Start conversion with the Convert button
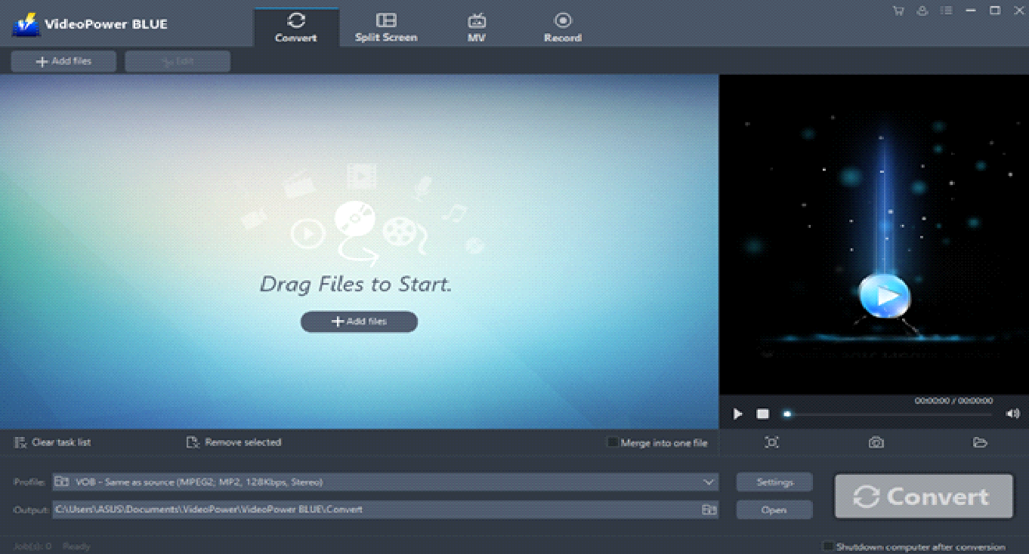This screenshot has width=1029, height=554. (x=922, y=496)
